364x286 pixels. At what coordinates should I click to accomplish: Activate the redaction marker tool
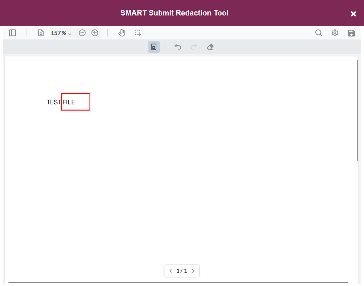[153, 47]
